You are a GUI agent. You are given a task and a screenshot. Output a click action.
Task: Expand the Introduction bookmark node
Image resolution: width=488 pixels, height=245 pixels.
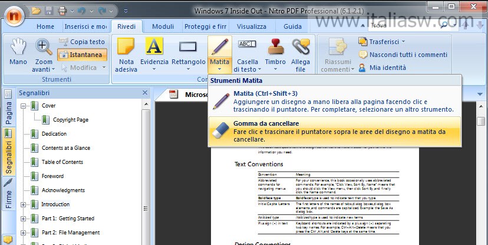[24, 204]
